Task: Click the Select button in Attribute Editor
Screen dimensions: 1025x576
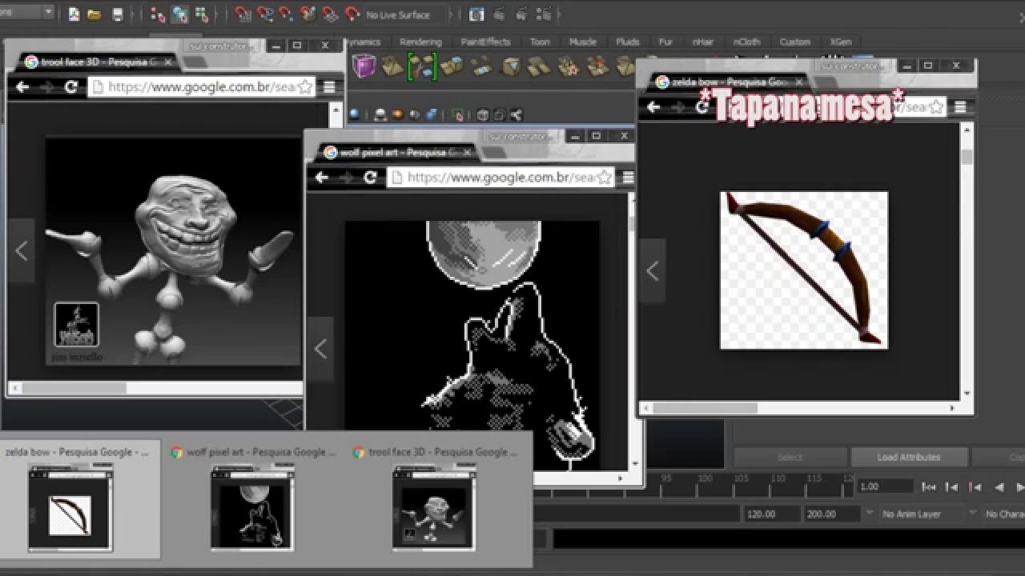Action: coord(790,457)
